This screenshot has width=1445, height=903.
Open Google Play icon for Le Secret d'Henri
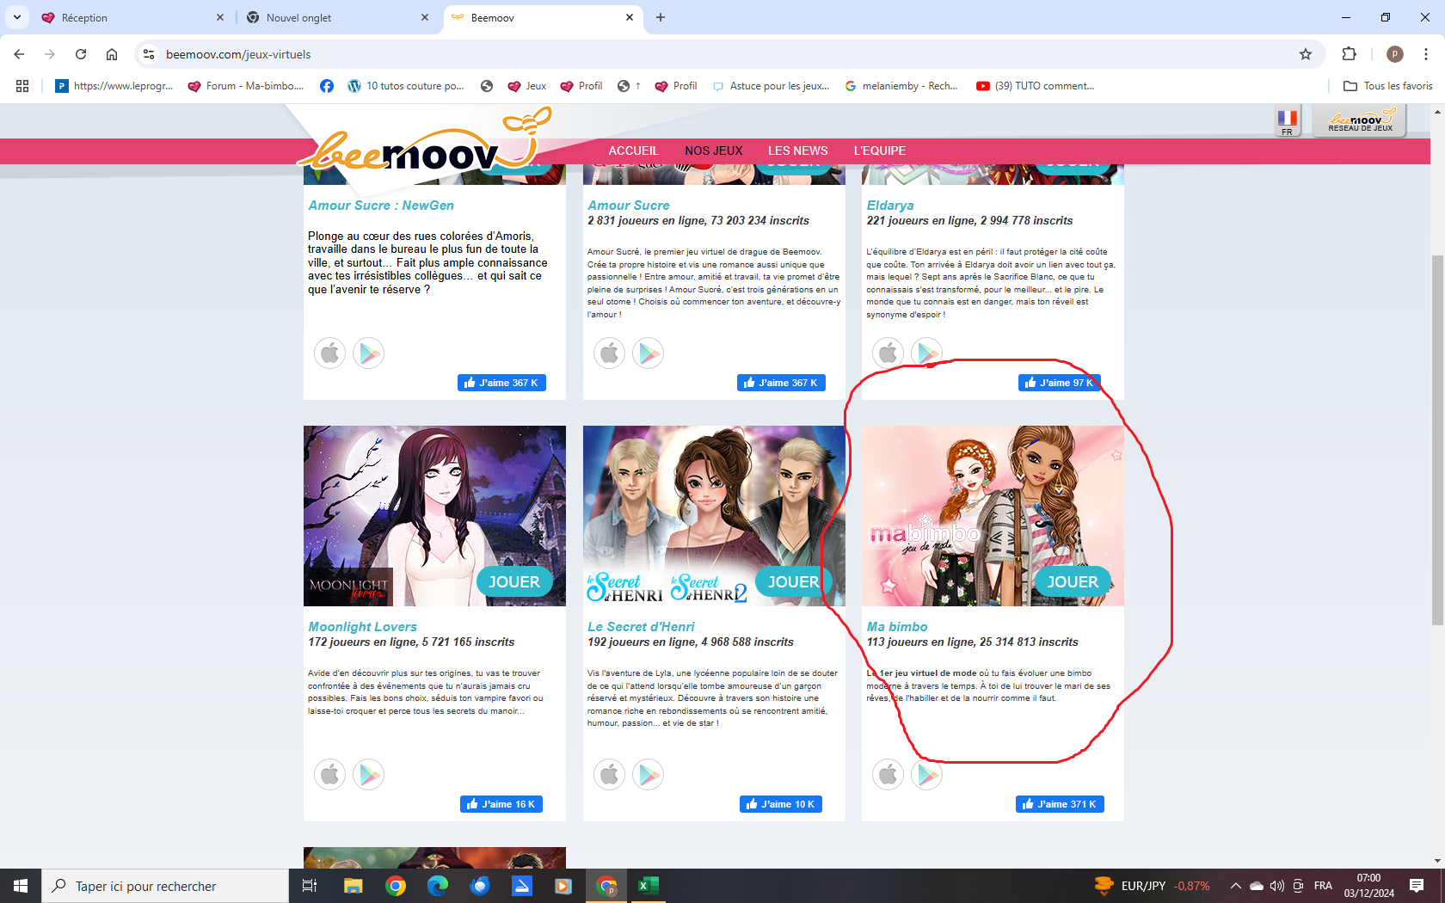[648, 774]
